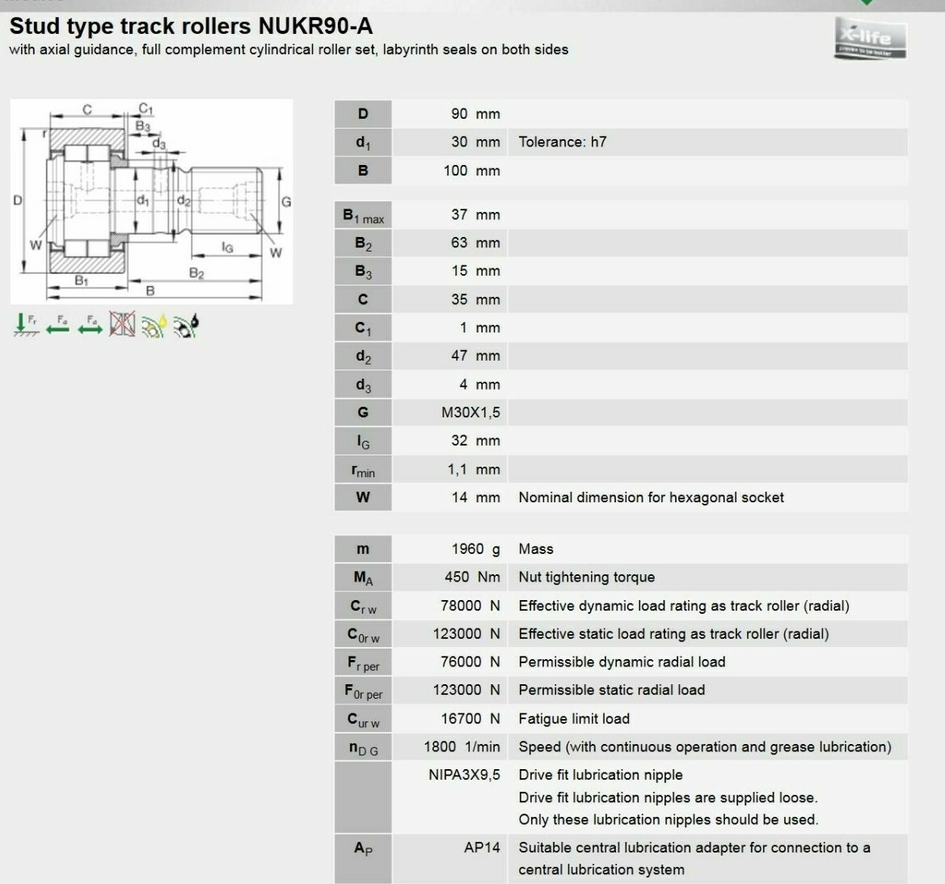Select the W symbol cell
This screenshot has width=945, height=884.
tap(363, 497)
